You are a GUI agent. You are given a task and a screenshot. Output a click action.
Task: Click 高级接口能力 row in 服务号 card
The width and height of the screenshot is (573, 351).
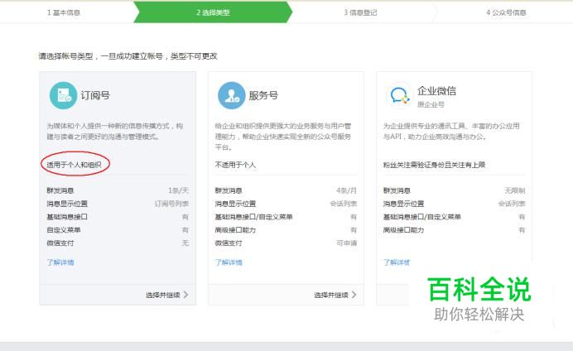point(286,230)
